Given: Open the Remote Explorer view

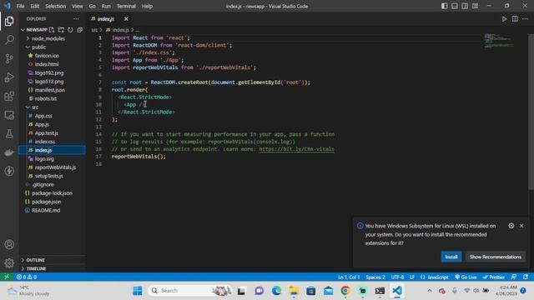Looking at the screenshot, I should click(x=9, y=115).
